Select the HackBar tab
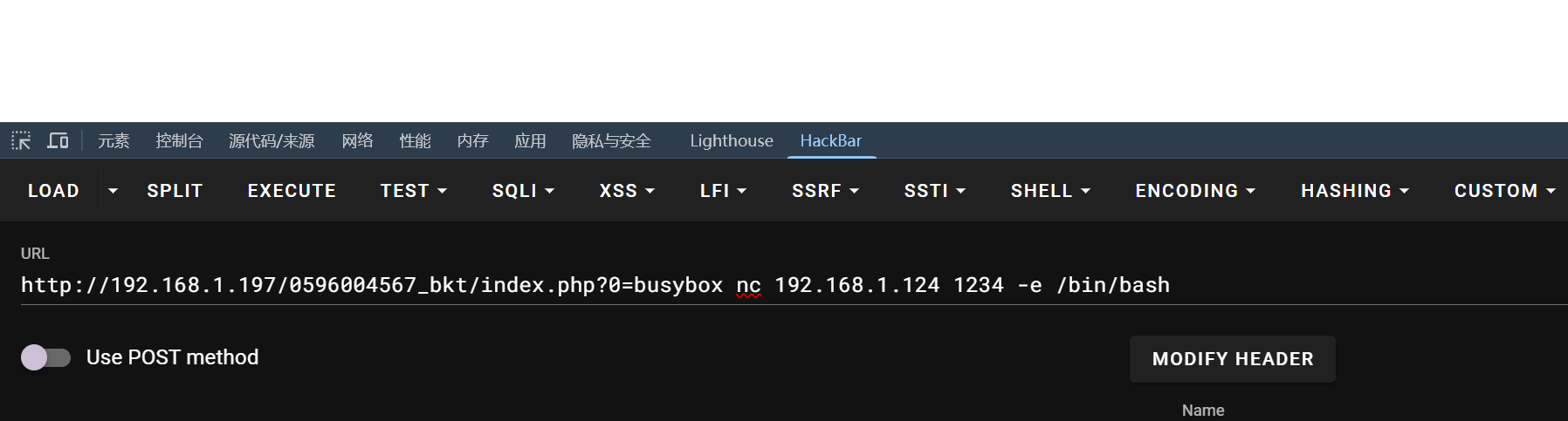Screen dimensions: 1568x421 click(831, 140)
